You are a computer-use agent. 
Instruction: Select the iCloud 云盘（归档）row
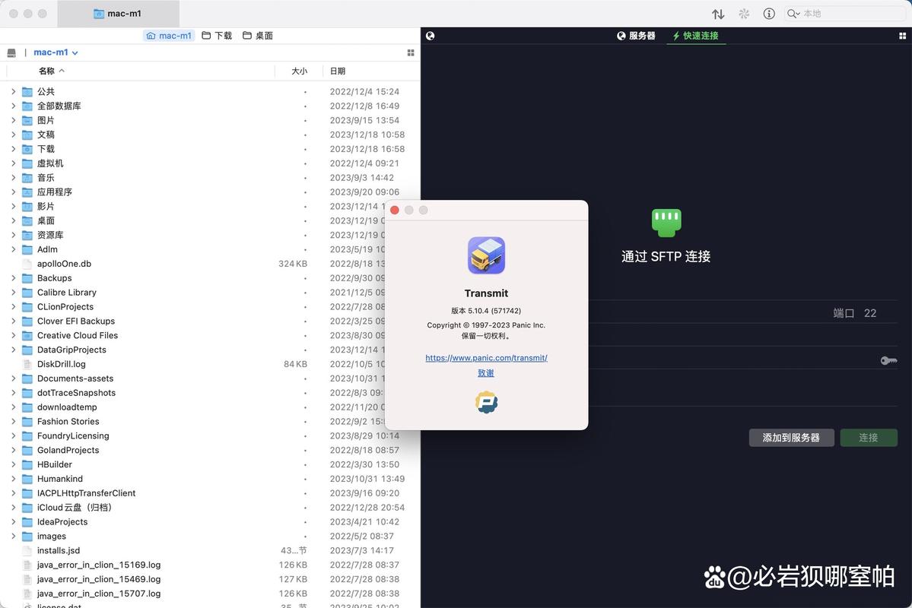pos(209,508)
